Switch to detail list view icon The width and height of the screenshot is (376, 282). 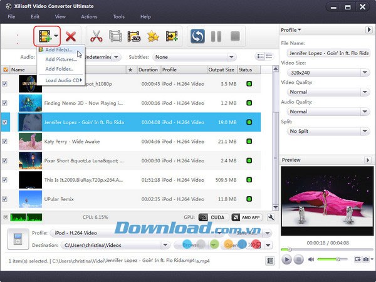[x=269, y=56]
